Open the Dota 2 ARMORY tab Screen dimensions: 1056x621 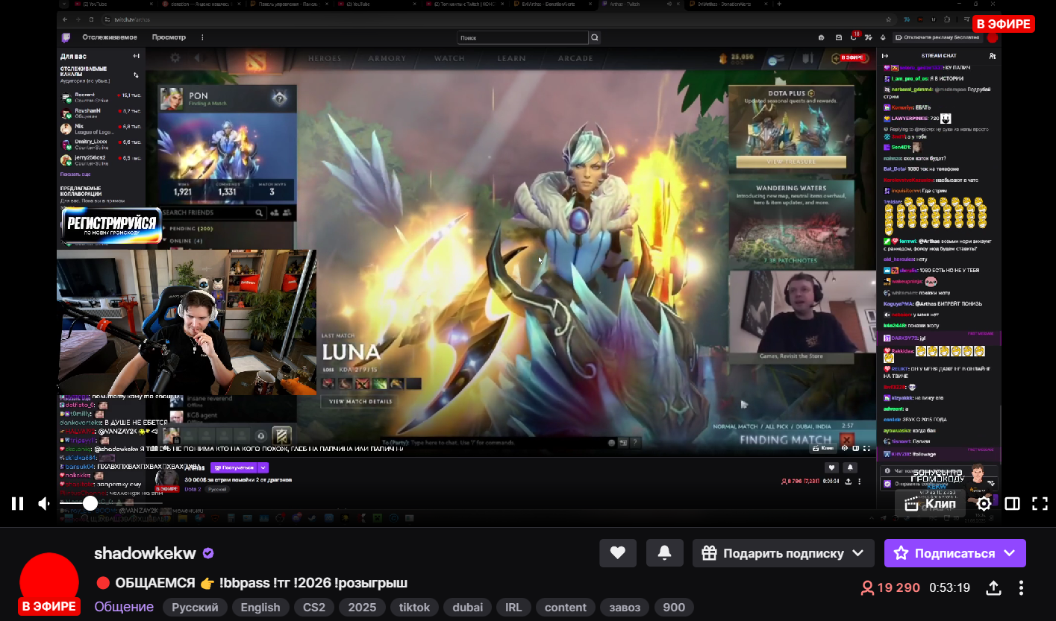387,58
